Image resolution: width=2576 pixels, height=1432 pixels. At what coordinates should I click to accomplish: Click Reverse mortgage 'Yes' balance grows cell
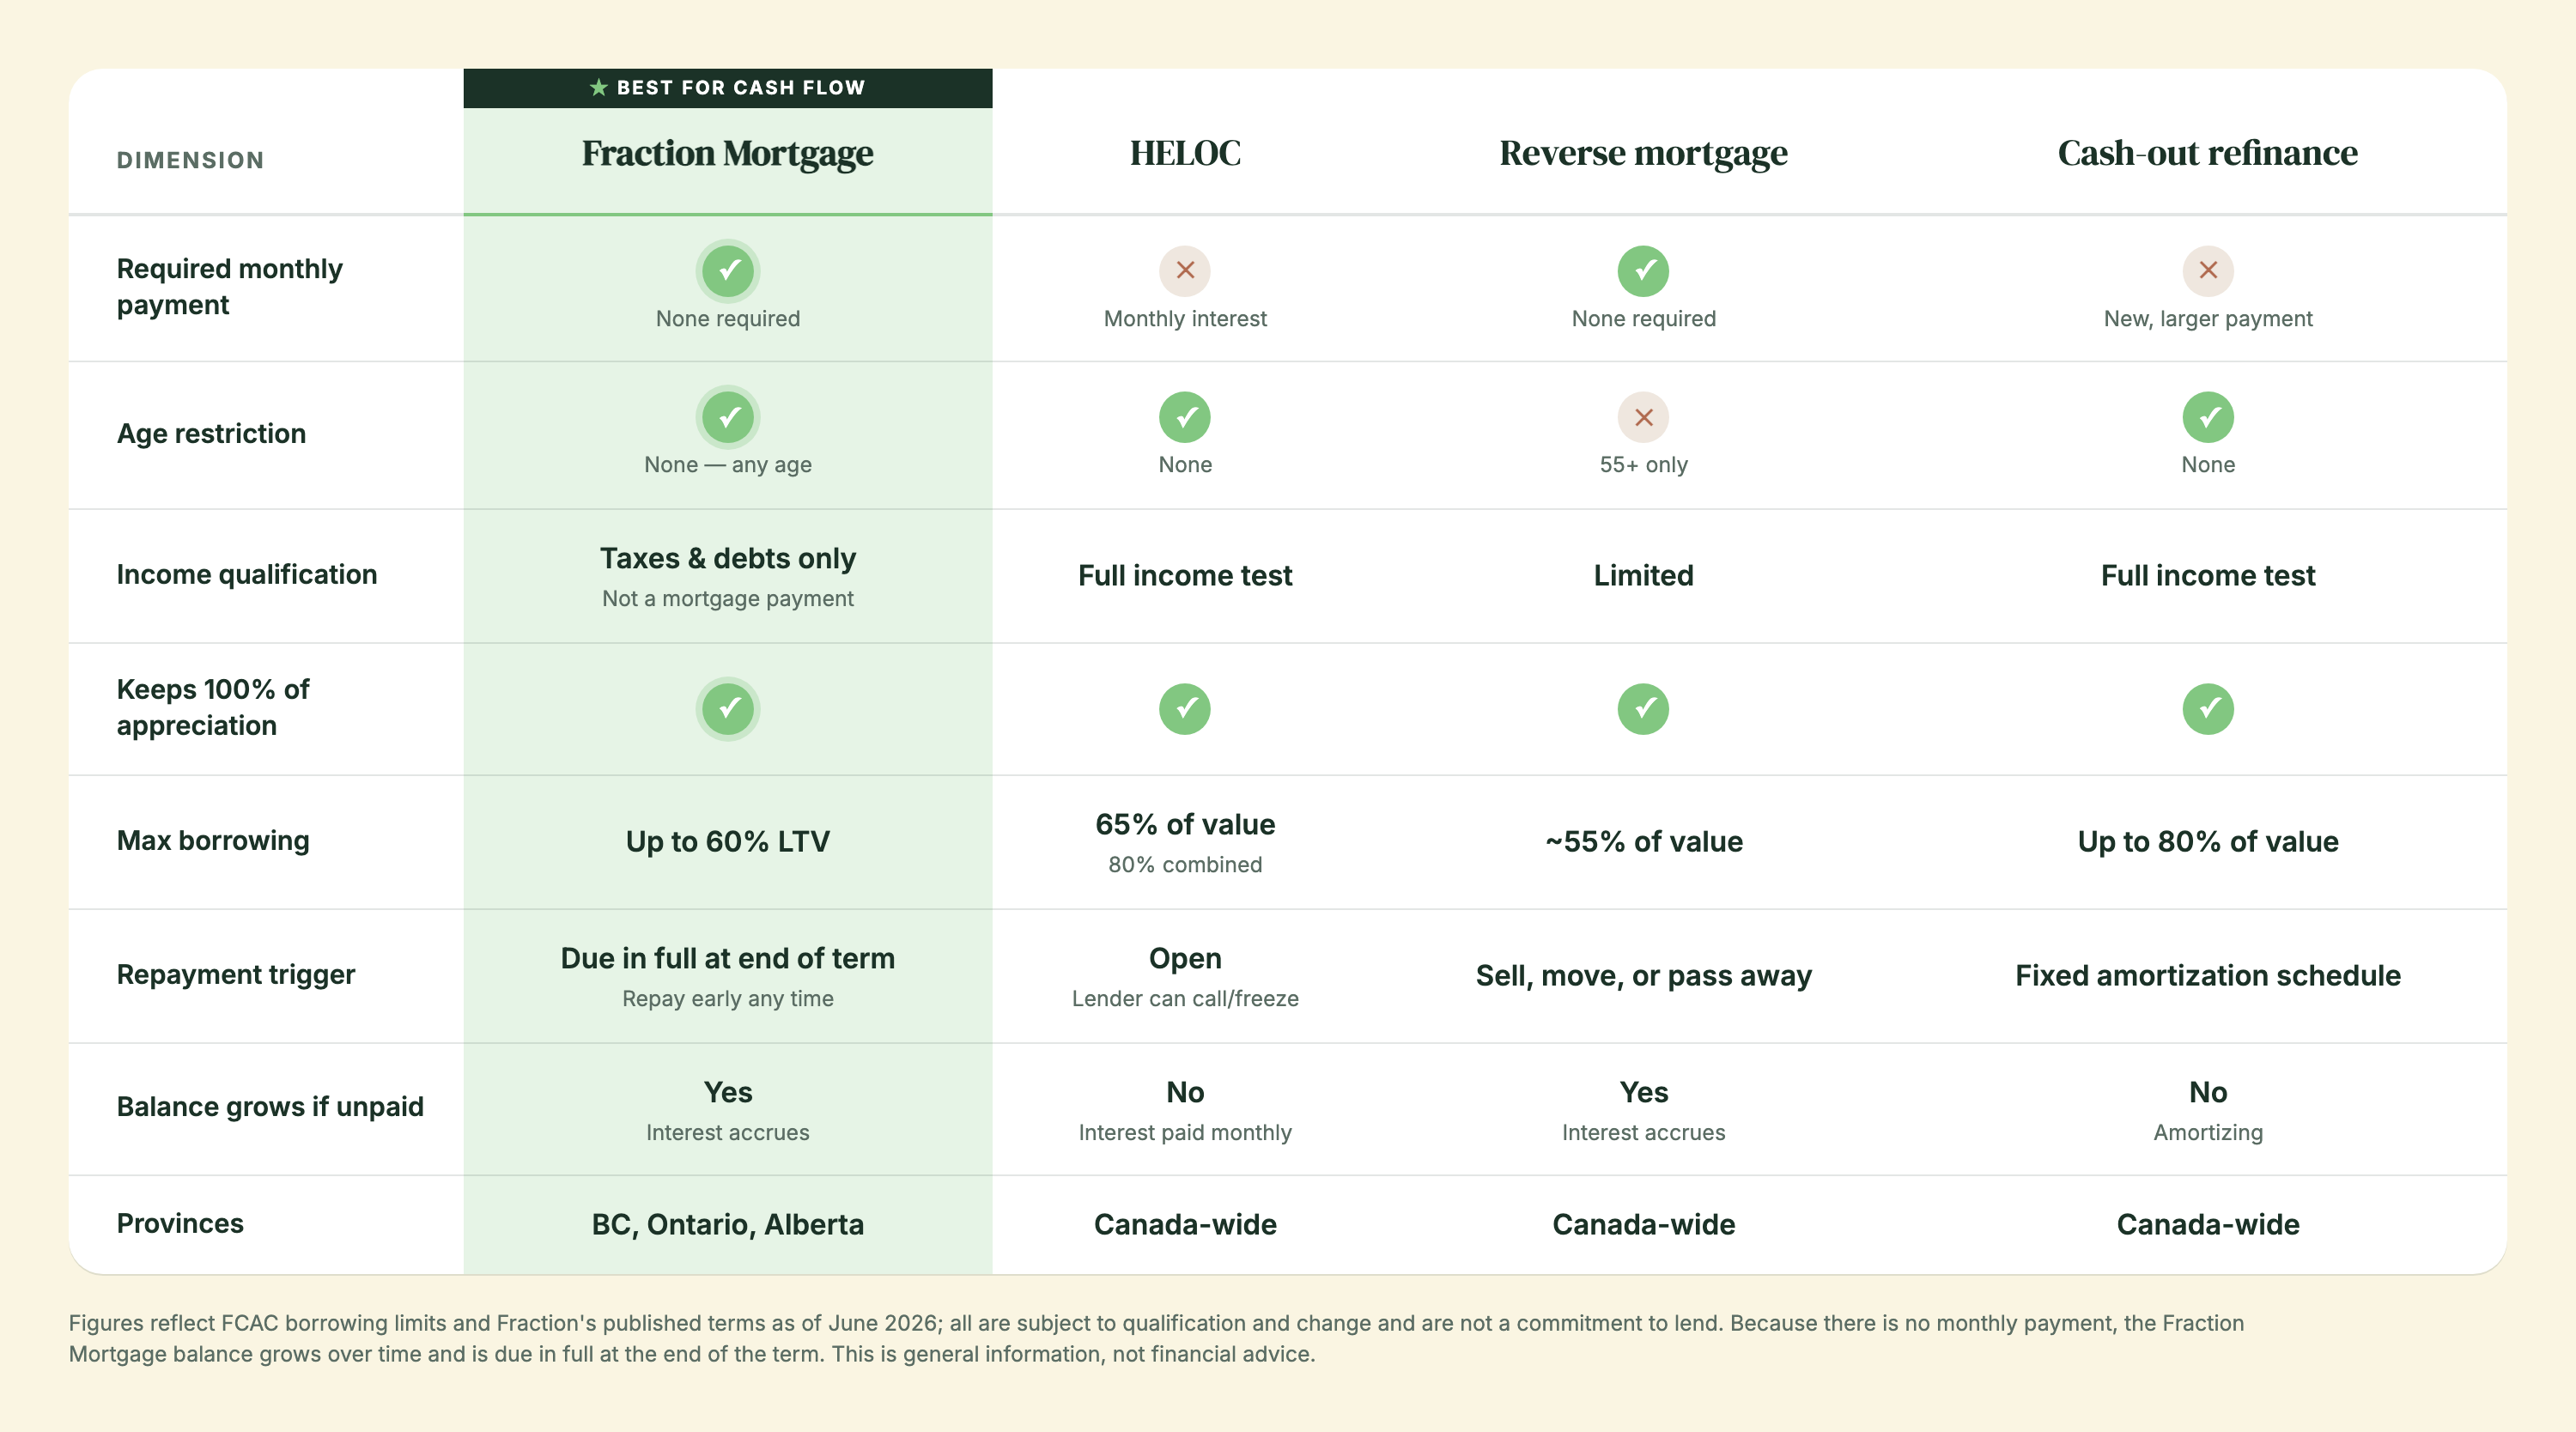point(1643,1092)
